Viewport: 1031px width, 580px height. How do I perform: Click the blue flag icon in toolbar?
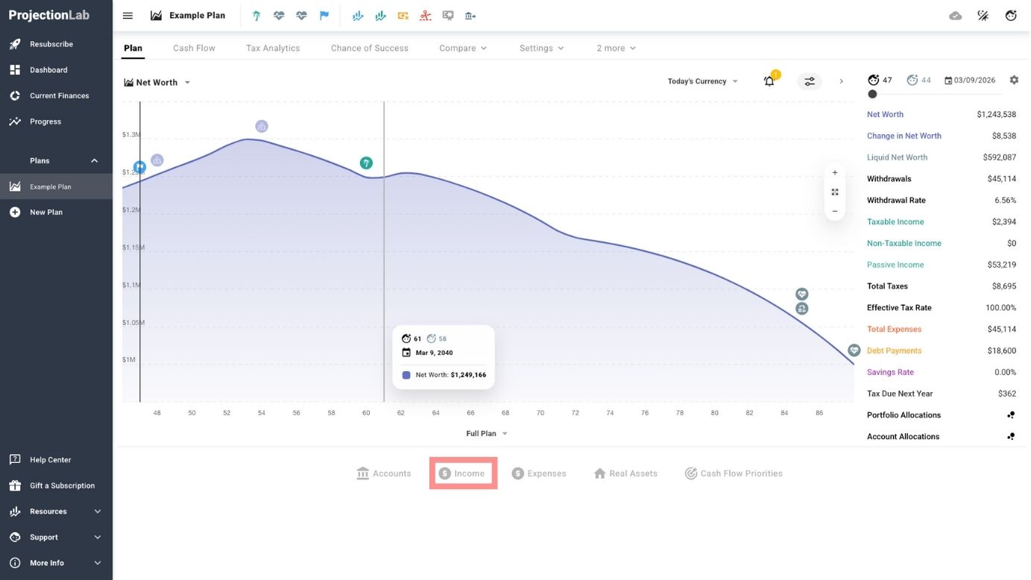324,16
